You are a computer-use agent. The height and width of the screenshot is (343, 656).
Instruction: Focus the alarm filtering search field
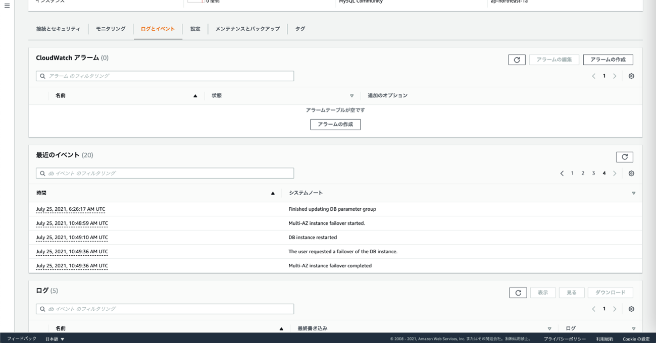[165, 76]
